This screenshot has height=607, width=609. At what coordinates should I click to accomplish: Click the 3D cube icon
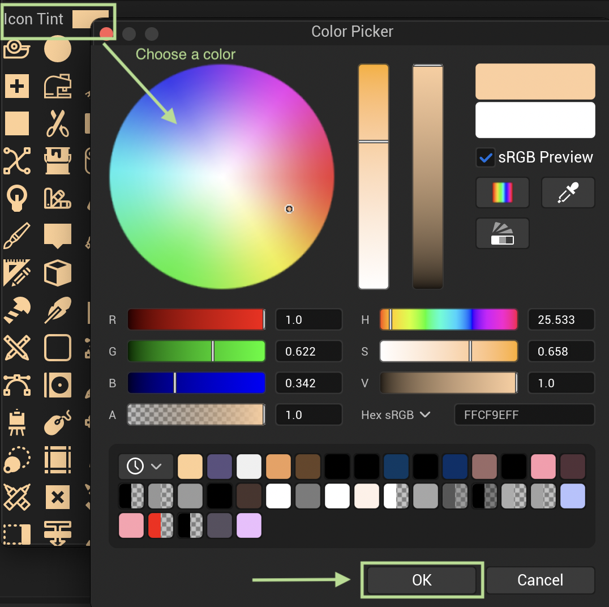[58, 273]
